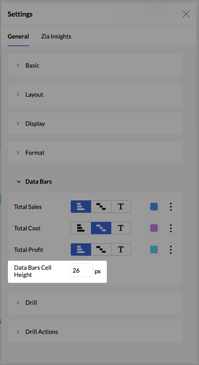Switch to the Zia Insights tab
The width and height of the screenshot is (199, 365).
[x=56, y=37]
